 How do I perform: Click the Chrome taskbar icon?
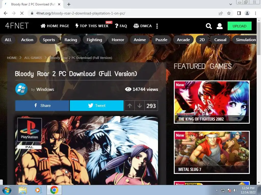(x=54, y=190)
